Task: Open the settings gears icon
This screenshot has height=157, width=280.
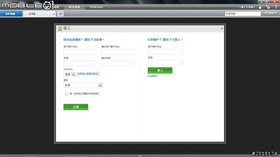Action: pos(268,7)
